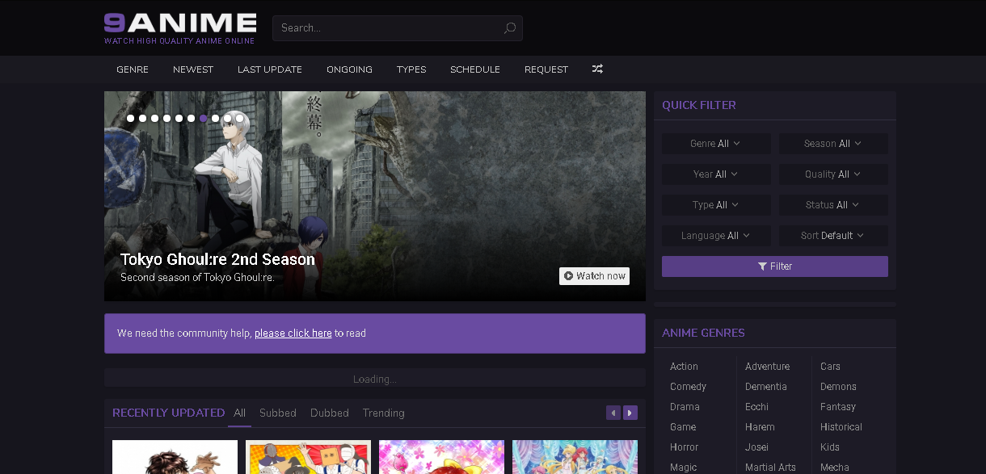The height and width of the screenshot is (474, 986).
Task: Switch to the All recently updated tab
Action: coord(240,413)
